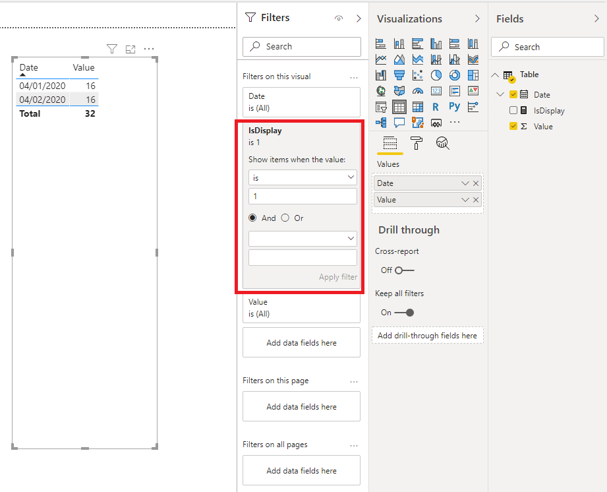
Task: Open the get more visuals ellipsis
Action: [455, 122]
